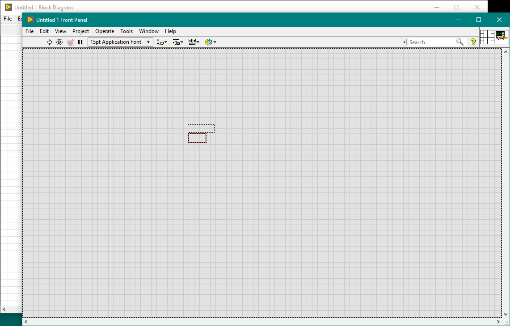Open the Reorder dropdown
This screenshot has width=510, height=326.
210,42
